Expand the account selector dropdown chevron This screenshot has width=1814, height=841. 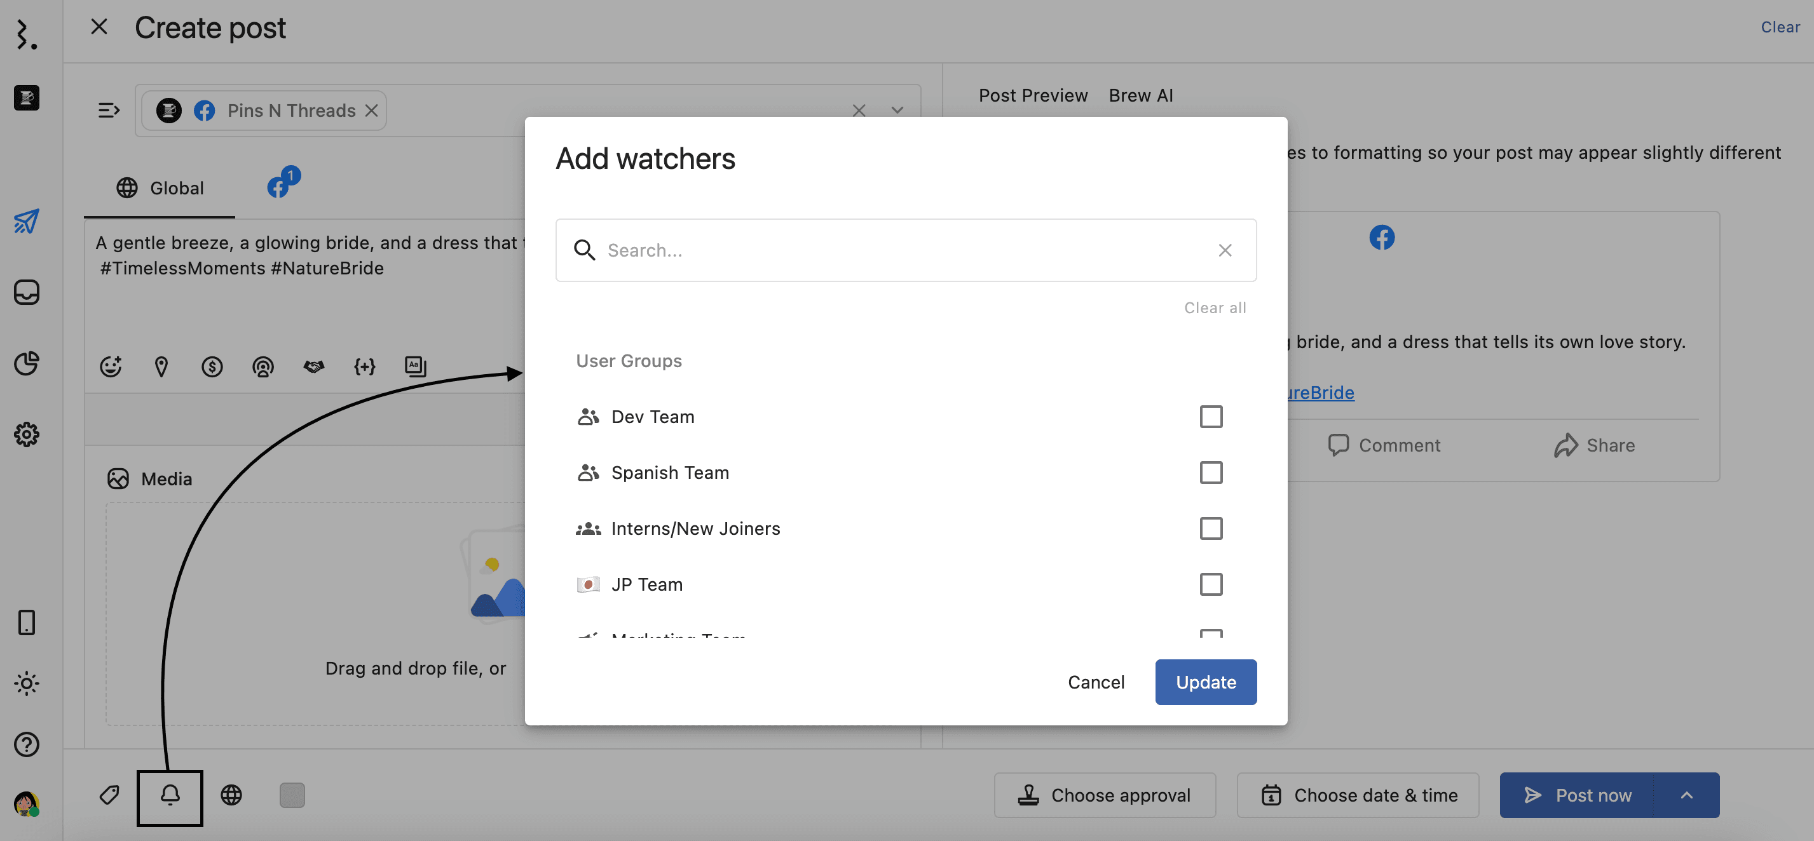coord(896,111)
